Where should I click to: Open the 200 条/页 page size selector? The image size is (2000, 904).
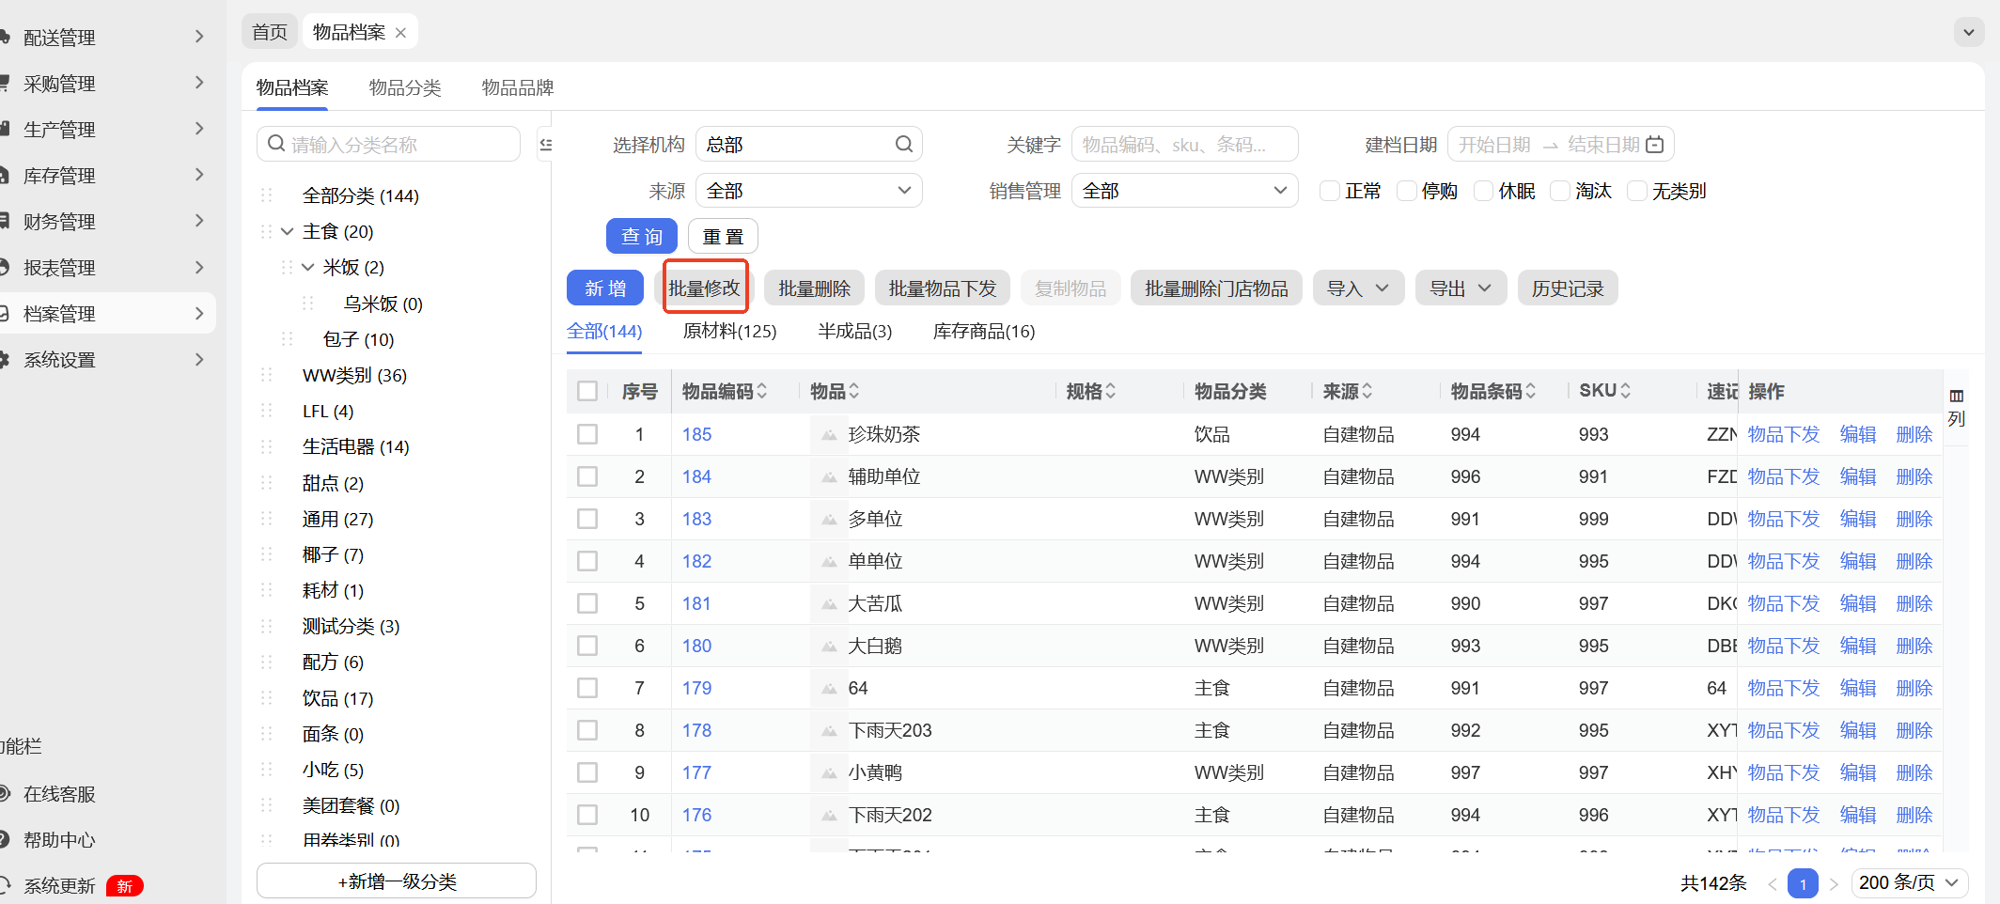(x=1908, y=882)
